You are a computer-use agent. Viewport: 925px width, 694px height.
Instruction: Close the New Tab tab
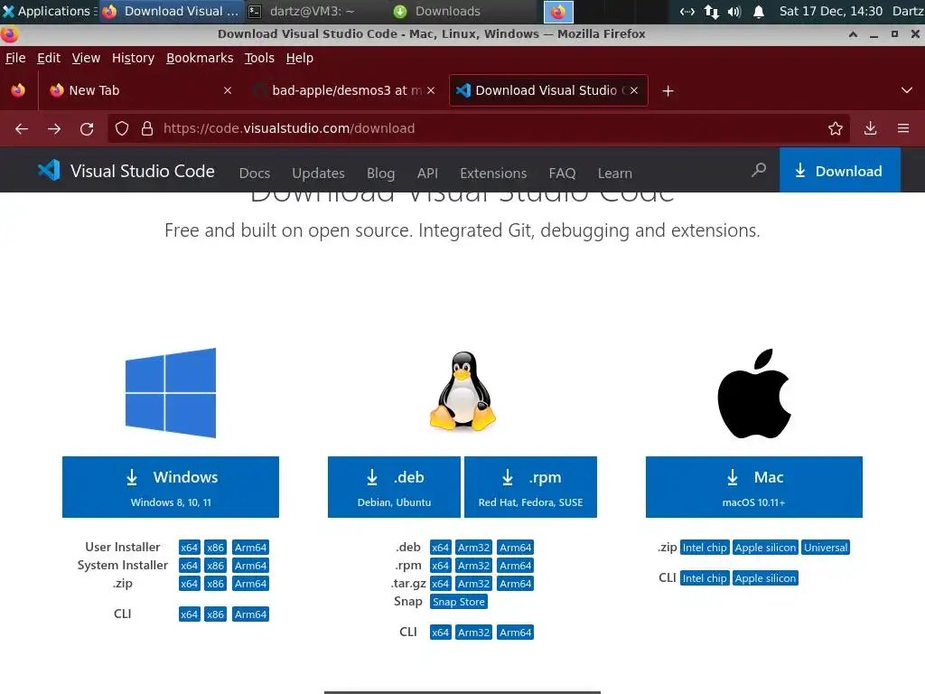click(x=228, y=90)
